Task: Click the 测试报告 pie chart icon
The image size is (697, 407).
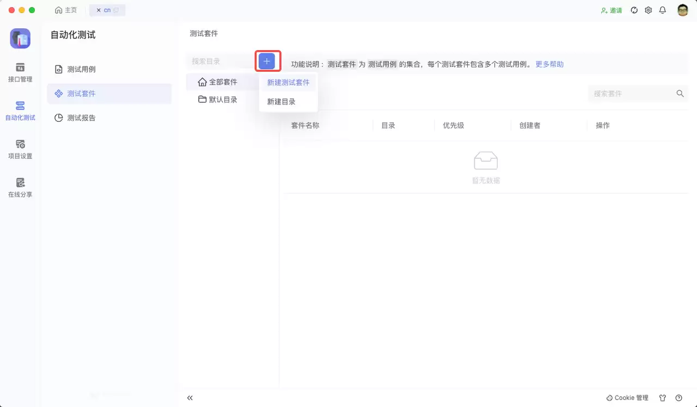Action: coord(59,118)
